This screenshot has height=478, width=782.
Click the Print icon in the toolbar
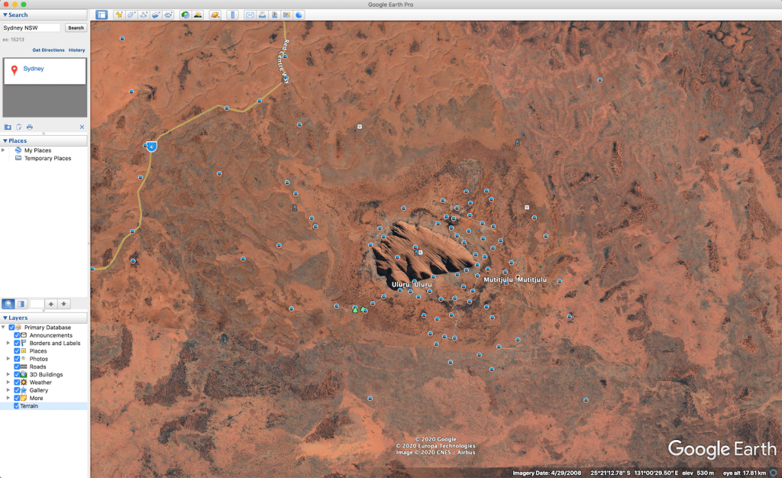tap(263, 15)
